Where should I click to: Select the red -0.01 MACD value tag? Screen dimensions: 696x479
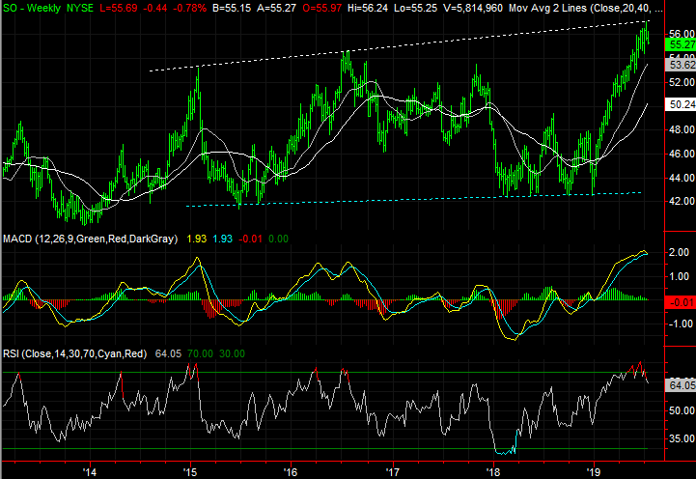point(682,302)
